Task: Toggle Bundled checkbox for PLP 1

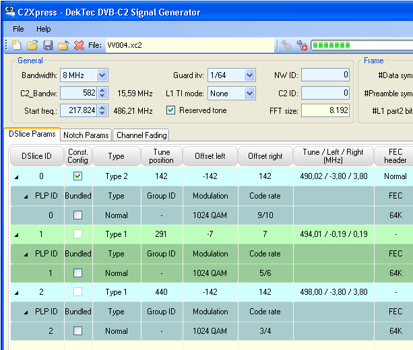Action: (x=77, y=273)
